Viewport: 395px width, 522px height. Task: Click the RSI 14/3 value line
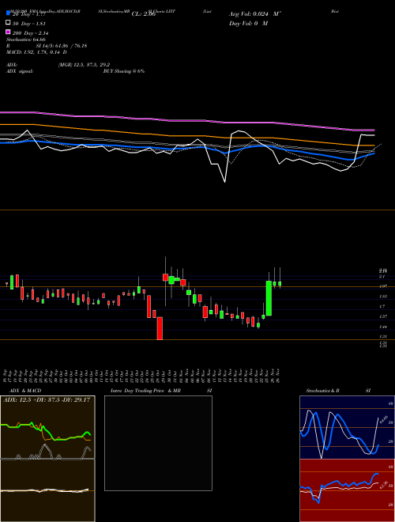click(47, 46)
